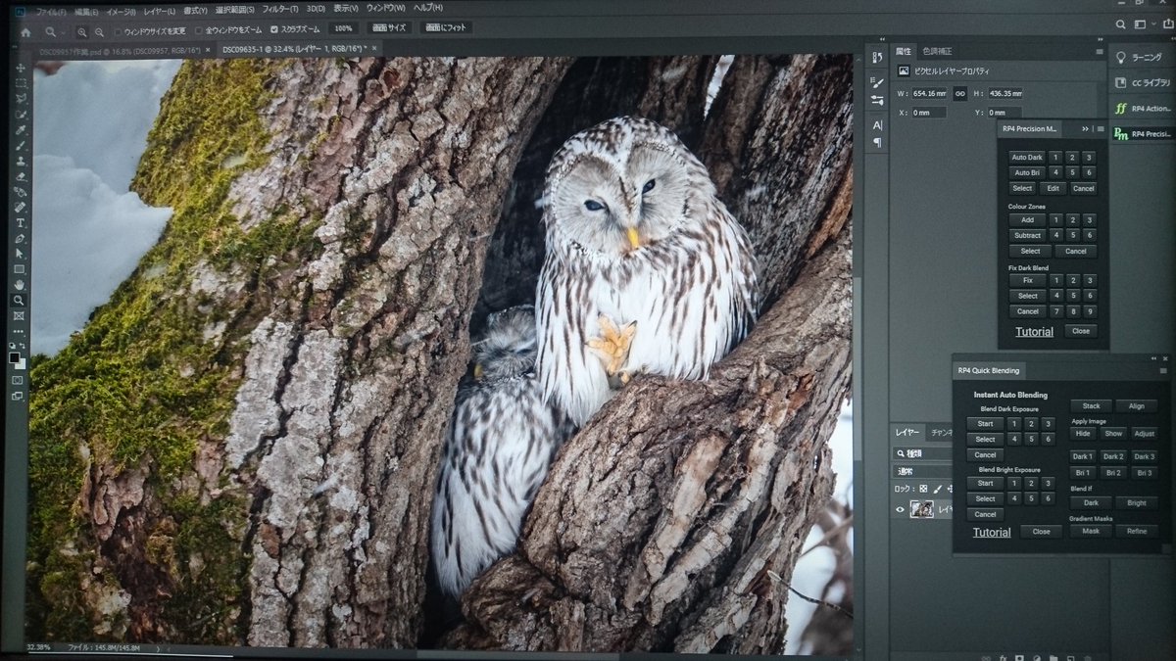Viewport: 1176px width, 661px height.
Task: Select the Hand tool
Action: [x=20, y=285]
